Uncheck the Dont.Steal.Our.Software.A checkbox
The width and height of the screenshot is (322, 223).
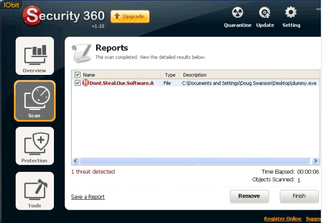(77, 83)
